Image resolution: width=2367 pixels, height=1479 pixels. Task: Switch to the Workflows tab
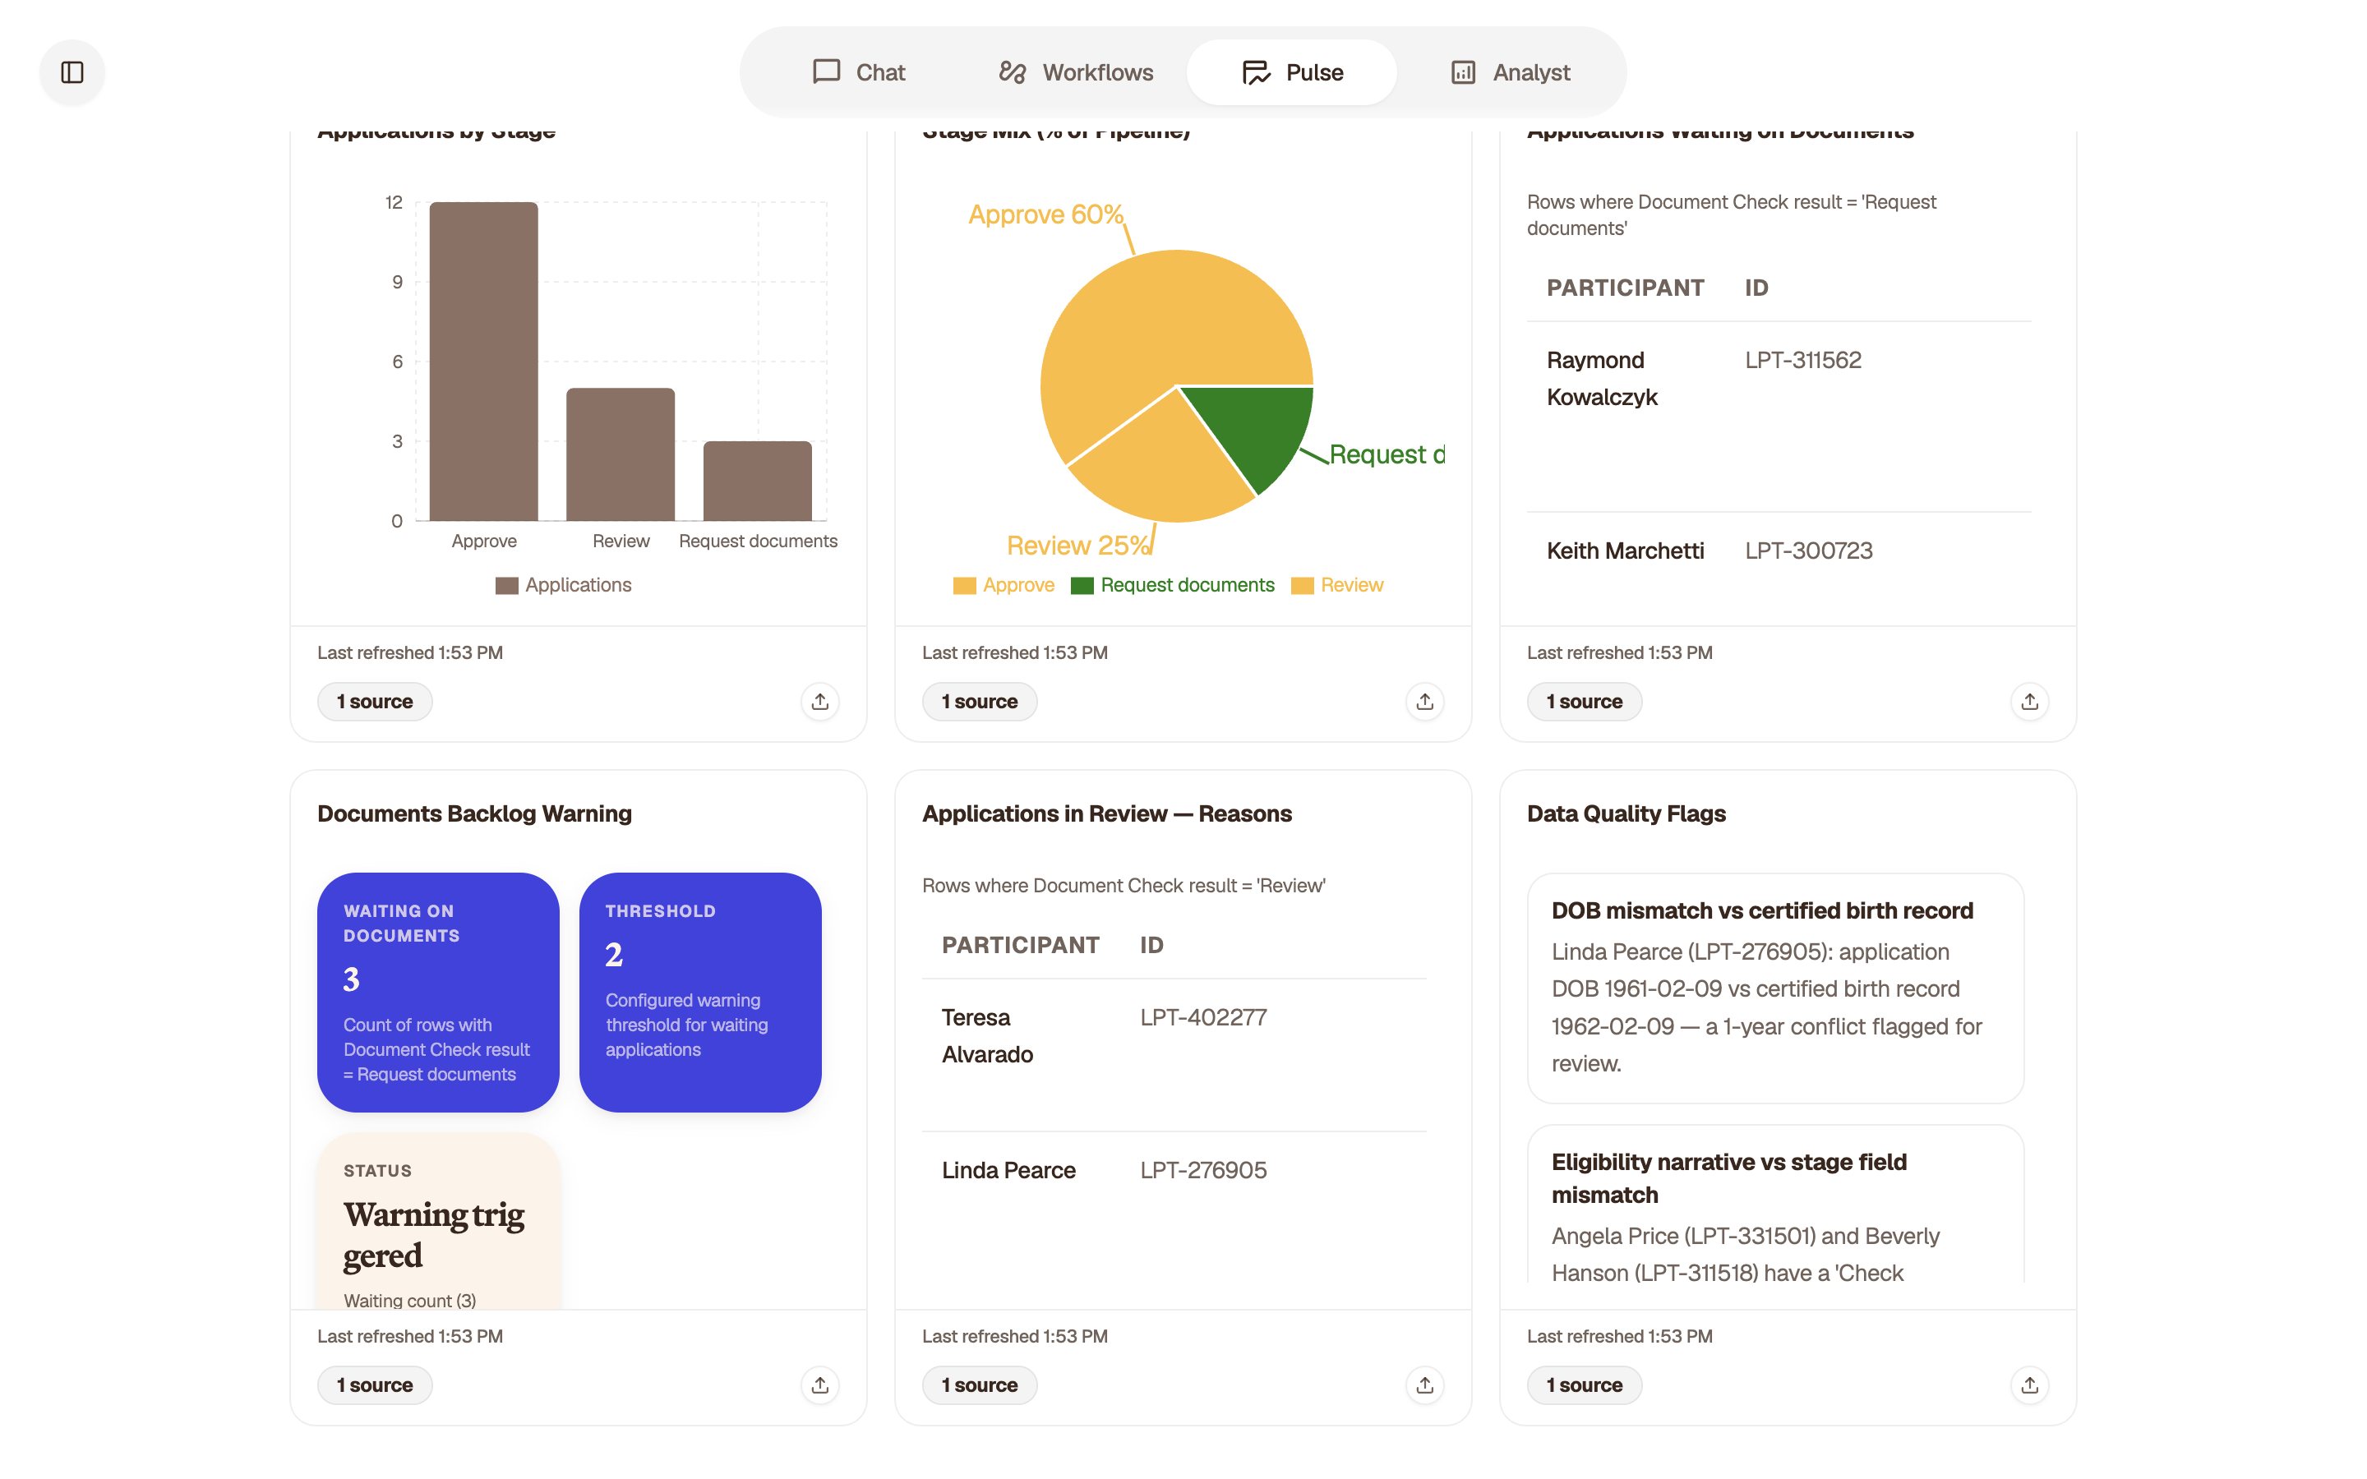(1076, 72)
